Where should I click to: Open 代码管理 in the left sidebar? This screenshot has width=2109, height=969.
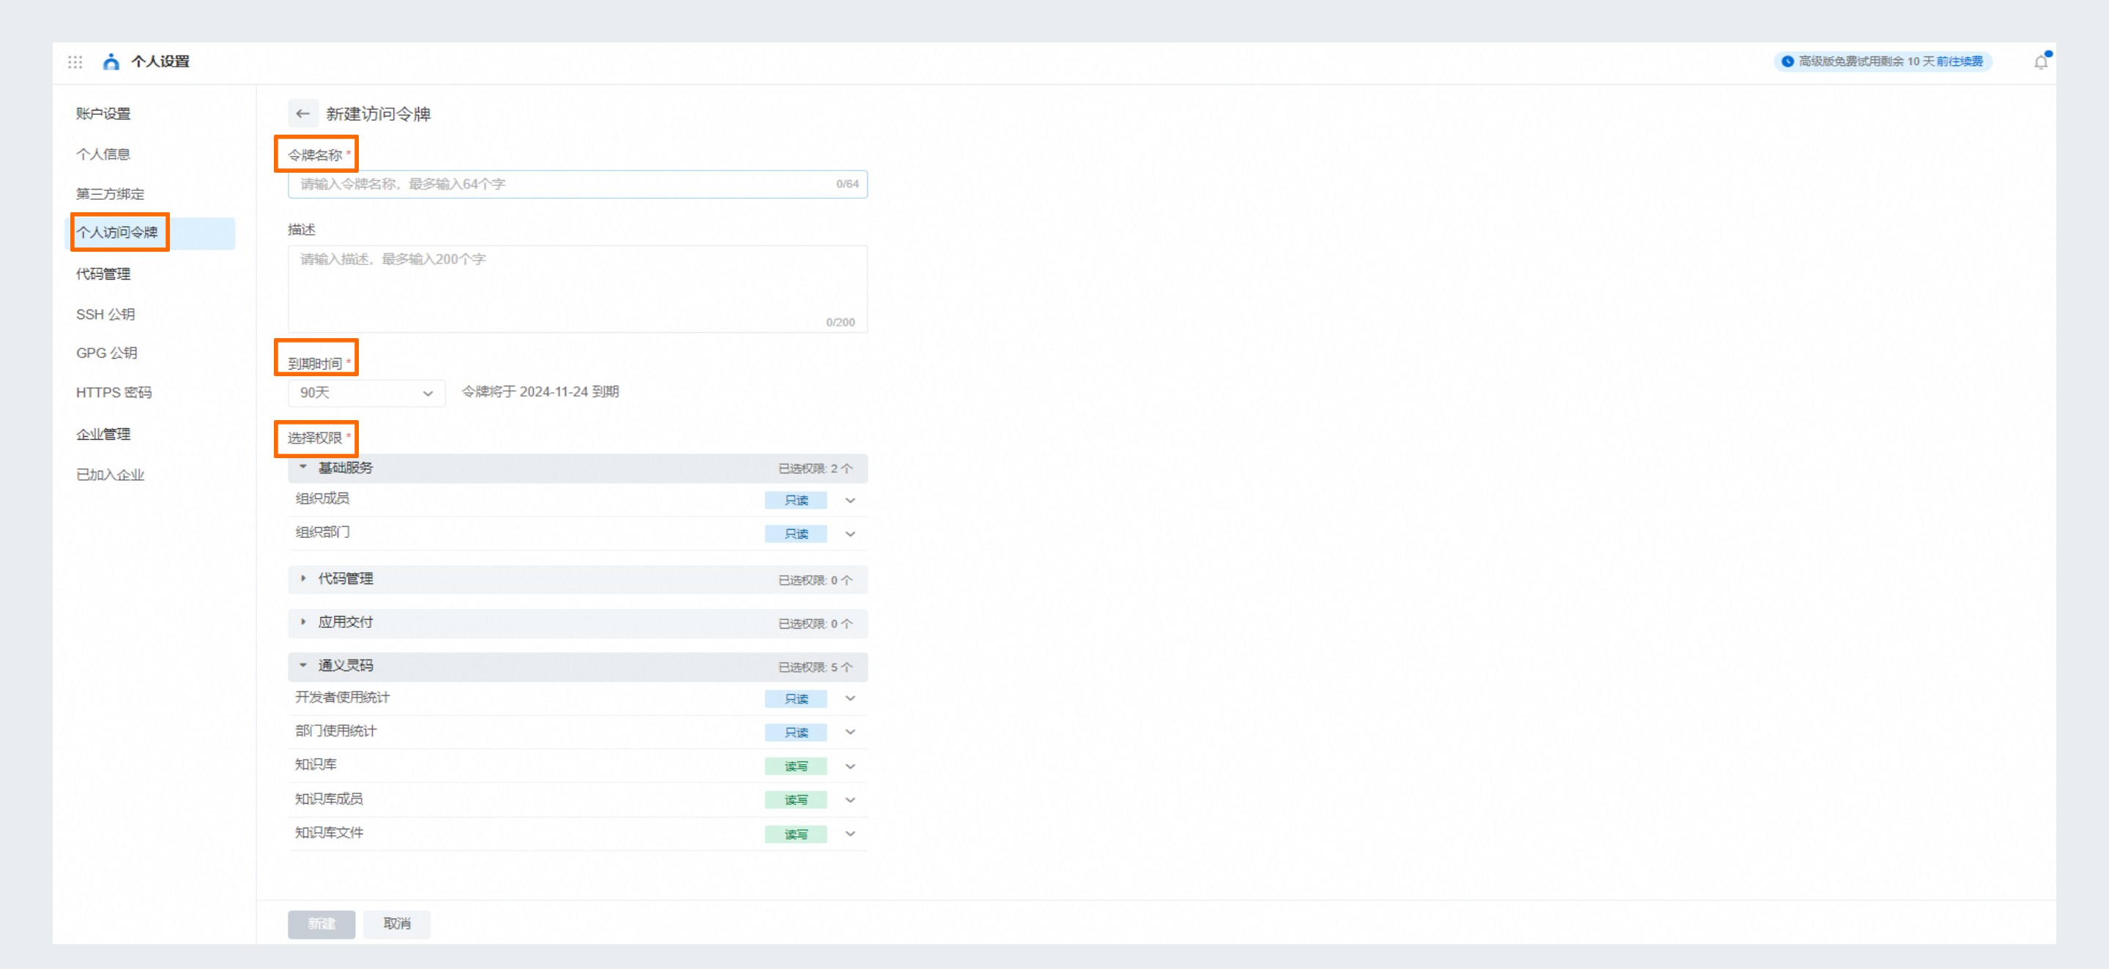103,274
